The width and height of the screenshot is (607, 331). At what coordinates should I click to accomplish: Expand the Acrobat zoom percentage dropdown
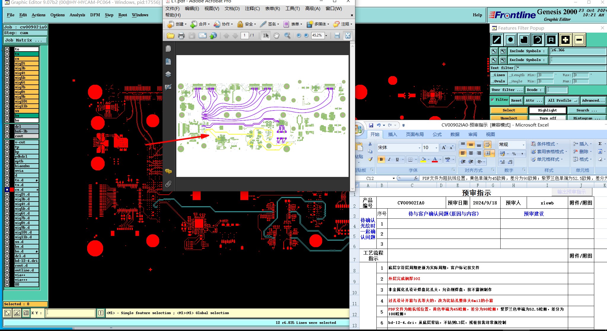coord(326,36)
